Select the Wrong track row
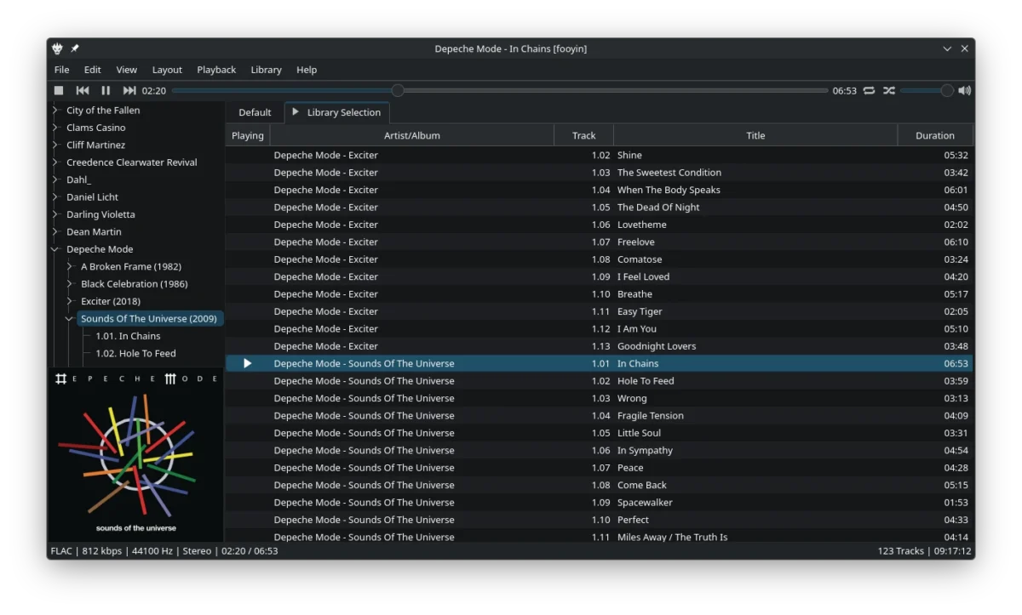The width and height of the screenshot is (1022, 615). (600, 398)
